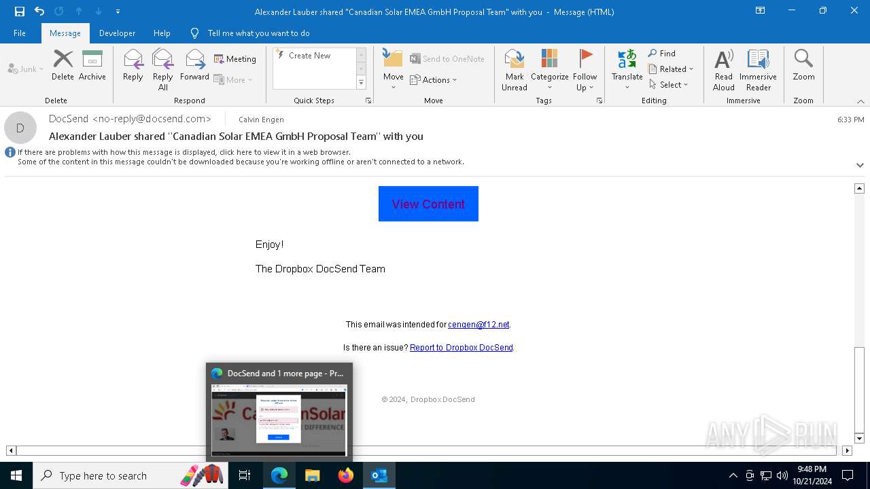Open Windows Start menu
Image resolution: width=870 pixels, height=489 pixels.
click(x=16, y=475)
